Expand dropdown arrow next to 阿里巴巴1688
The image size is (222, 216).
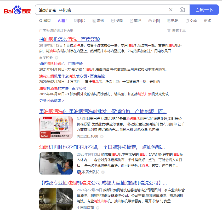[102, 136]
